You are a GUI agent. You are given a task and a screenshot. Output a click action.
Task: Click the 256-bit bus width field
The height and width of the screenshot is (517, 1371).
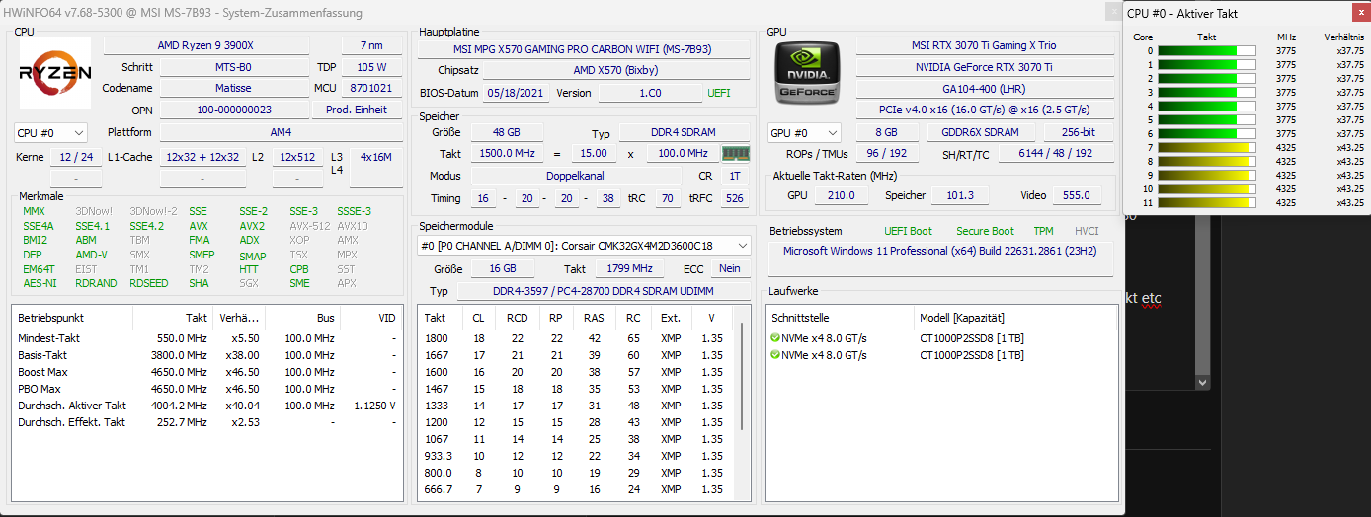point(1079,132)
